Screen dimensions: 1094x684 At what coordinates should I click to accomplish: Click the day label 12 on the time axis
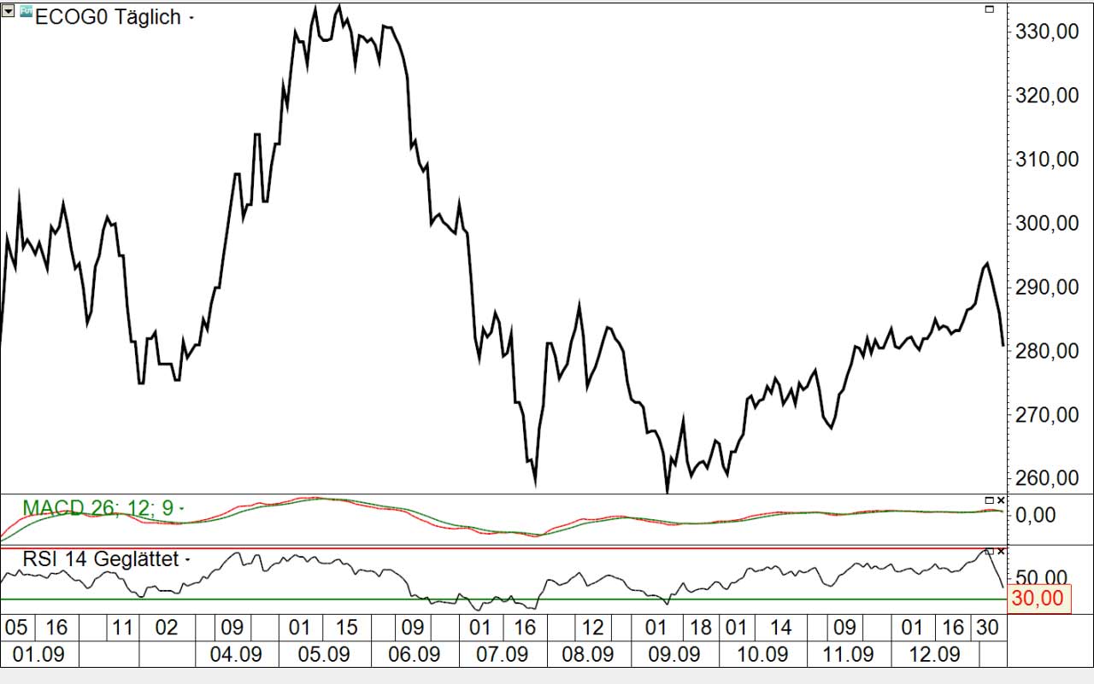593,628
